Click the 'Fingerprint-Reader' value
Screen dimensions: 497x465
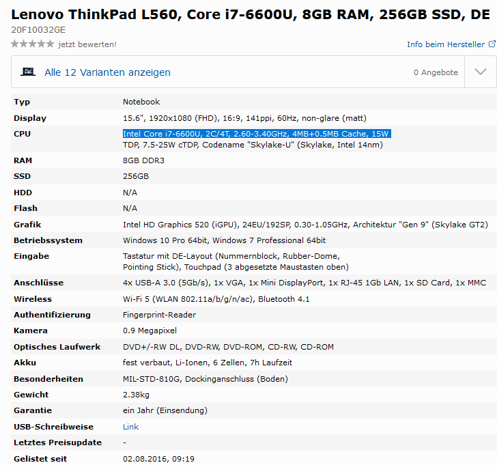(x=160, y=315)
